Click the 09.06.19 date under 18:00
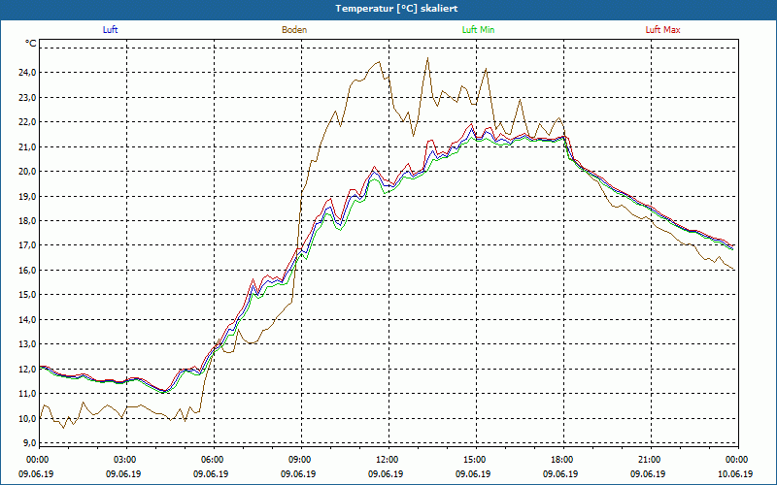Screen dimensions: 777x485 560,474
